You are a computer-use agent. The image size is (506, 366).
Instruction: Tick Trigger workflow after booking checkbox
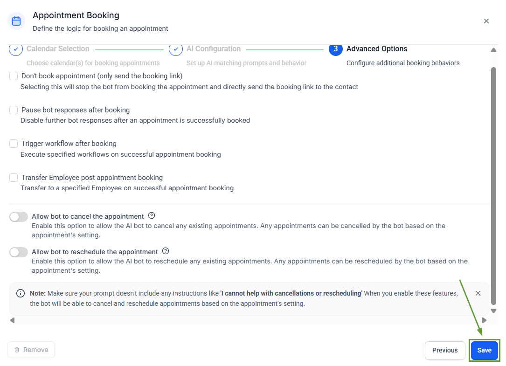pos(14,144)
